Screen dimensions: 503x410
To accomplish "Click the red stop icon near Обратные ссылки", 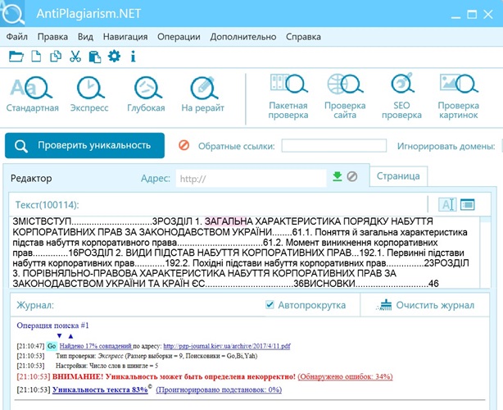I will (x=184, y=145).
